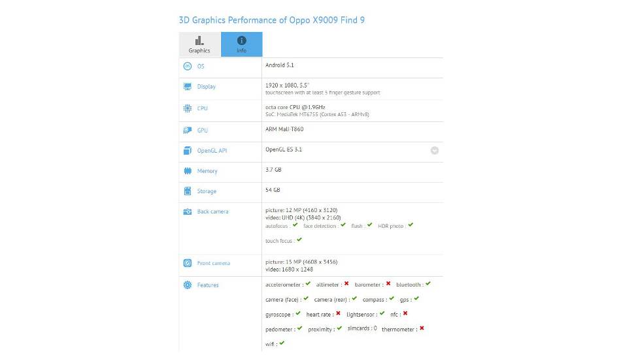Select the Info tab
621x359 pixels.
[x=242, y=44]
